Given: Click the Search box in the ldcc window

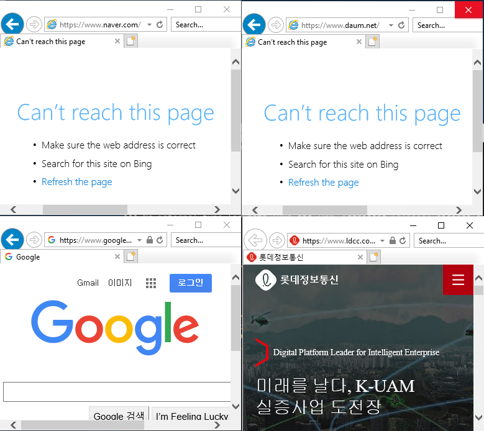Looking at the screenshot, I should click(449, 240).
